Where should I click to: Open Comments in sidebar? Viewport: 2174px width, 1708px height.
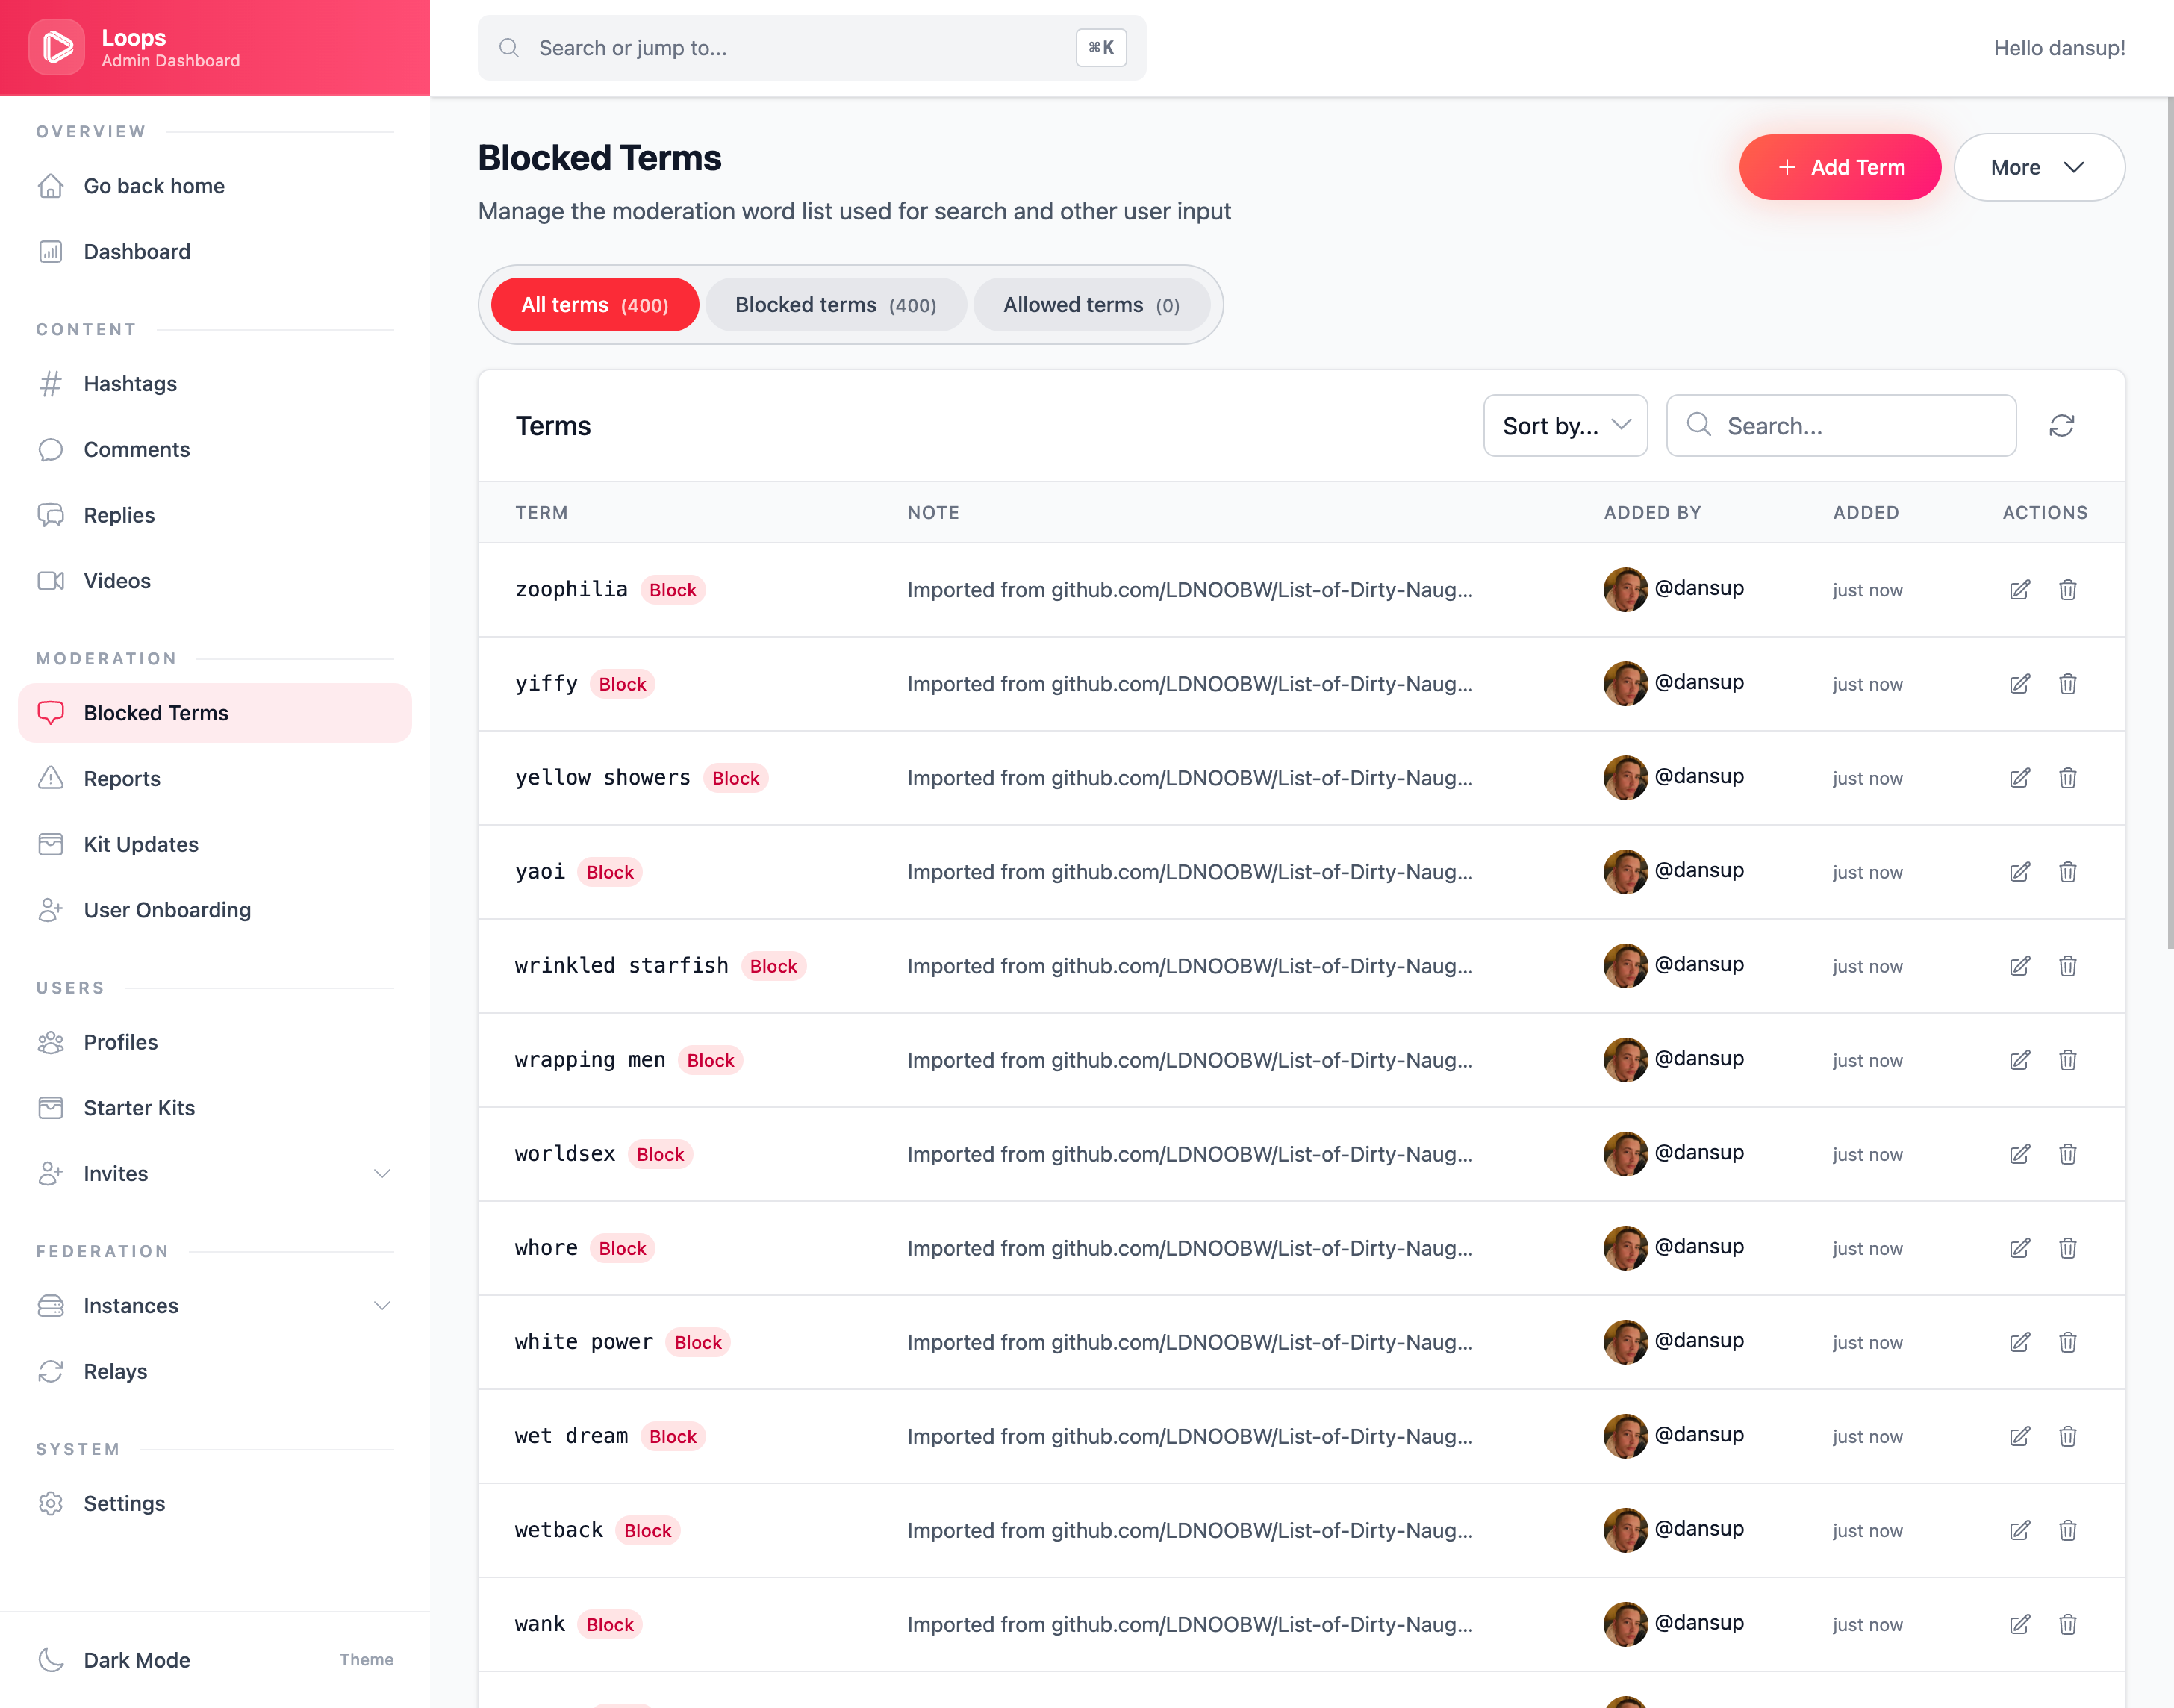pos(215,450)
